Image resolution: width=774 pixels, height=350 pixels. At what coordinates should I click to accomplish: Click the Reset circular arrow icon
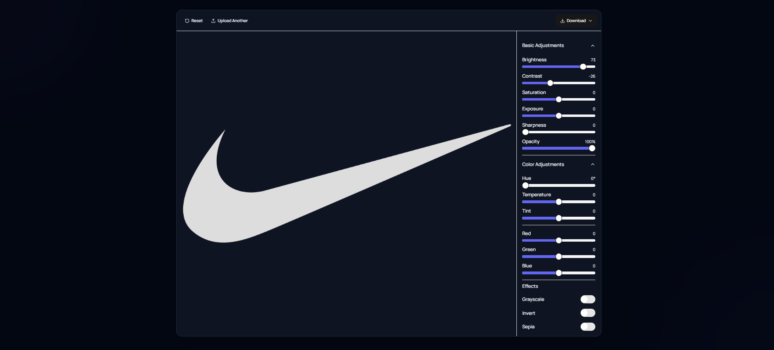(187, 21)
